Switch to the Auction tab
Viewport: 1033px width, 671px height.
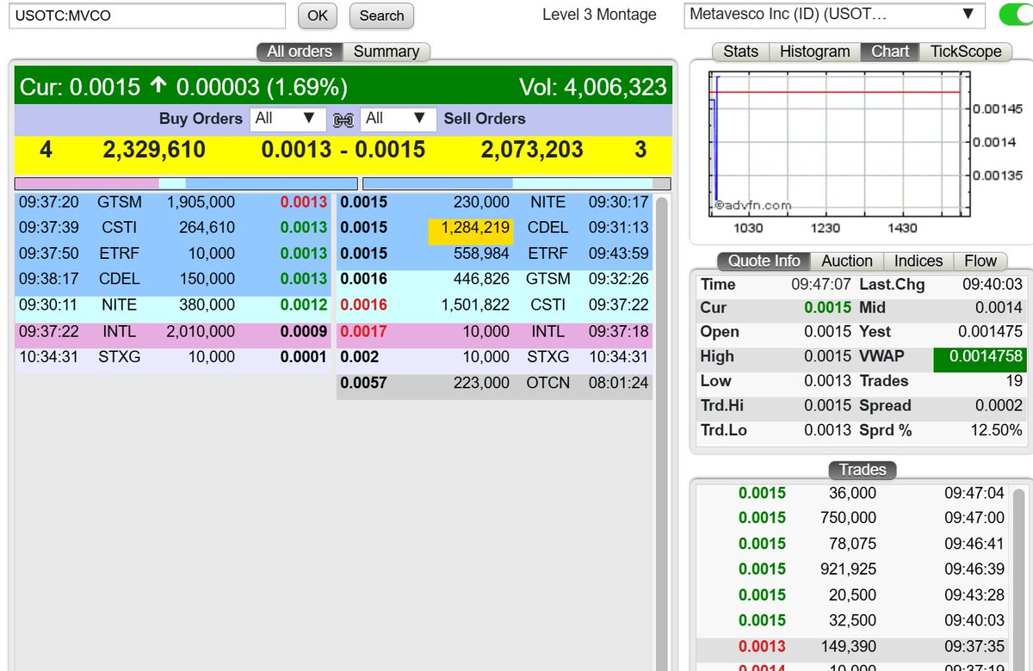847,261
